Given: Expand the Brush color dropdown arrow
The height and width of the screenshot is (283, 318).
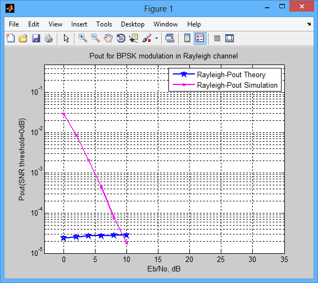Looking at the screenshot, I should click(156, 38).
